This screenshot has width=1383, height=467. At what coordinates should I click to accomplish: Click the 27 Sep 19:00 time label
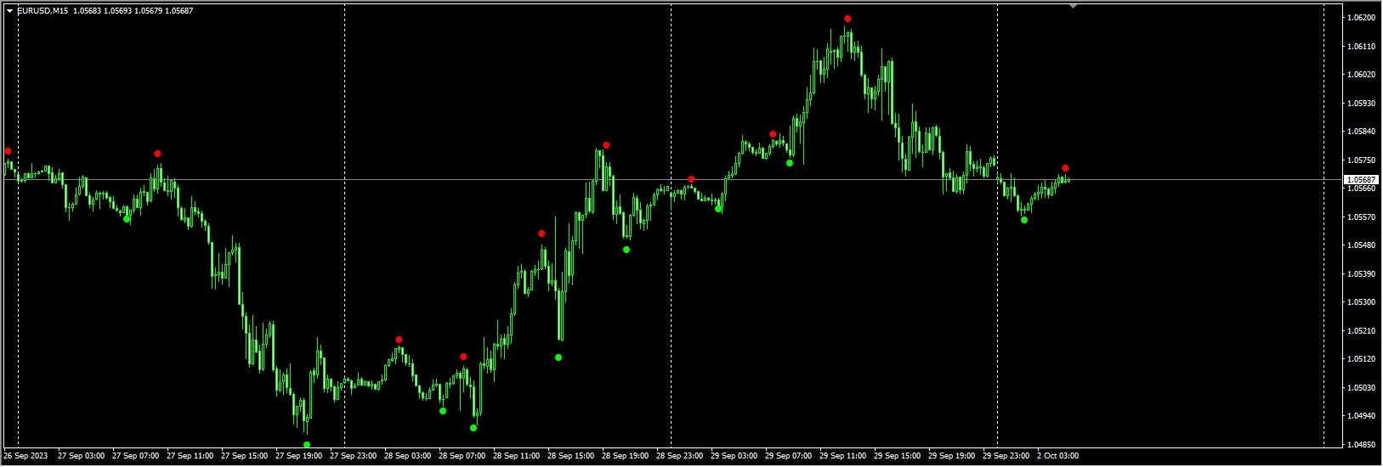tap(298, 457)
